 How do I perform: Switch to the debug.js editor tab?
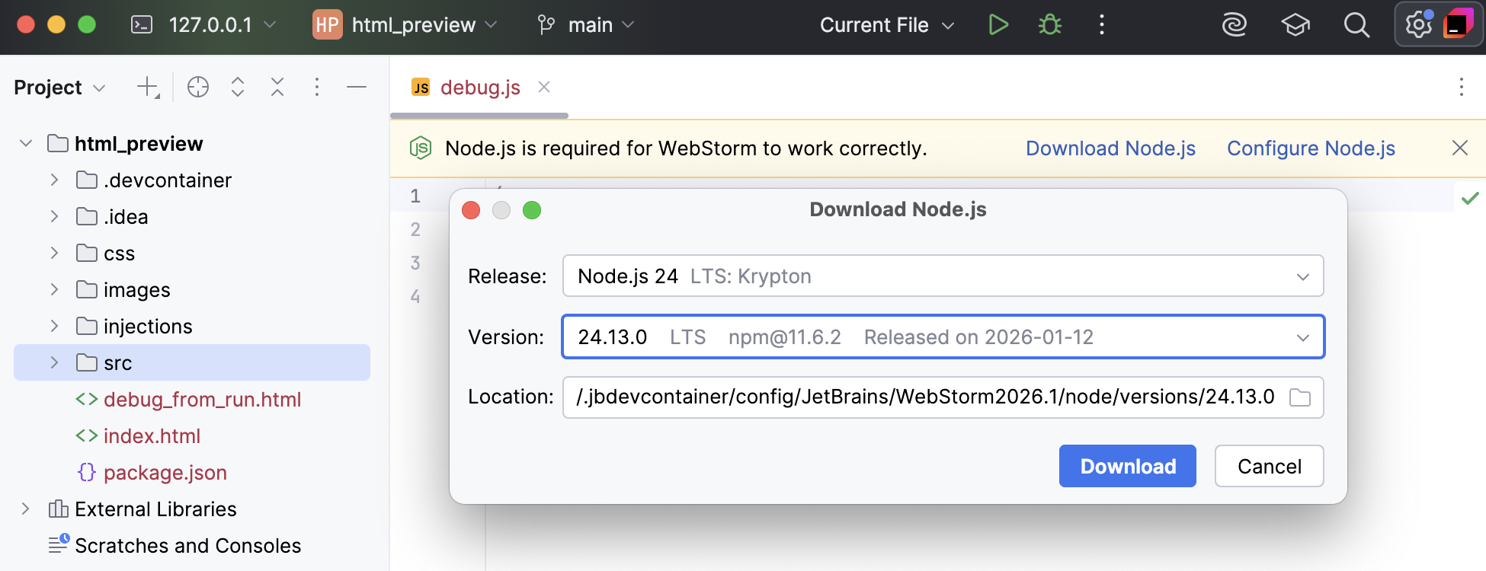click(479, 88)
